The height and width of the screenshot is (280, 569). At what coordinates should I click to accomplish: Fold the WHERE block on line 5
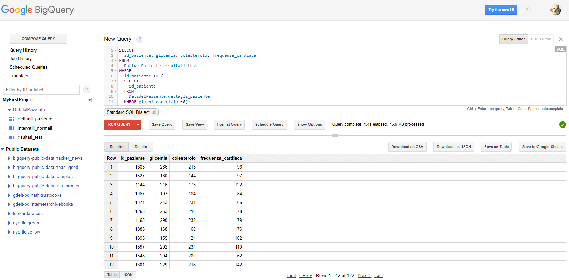pos(115,71)
